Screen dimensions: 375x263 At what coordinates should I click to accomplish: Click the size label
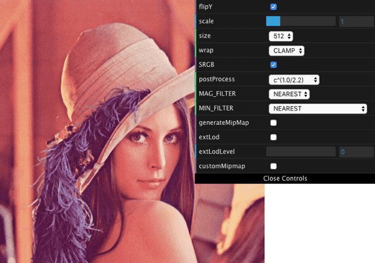(x=205, y=36)
